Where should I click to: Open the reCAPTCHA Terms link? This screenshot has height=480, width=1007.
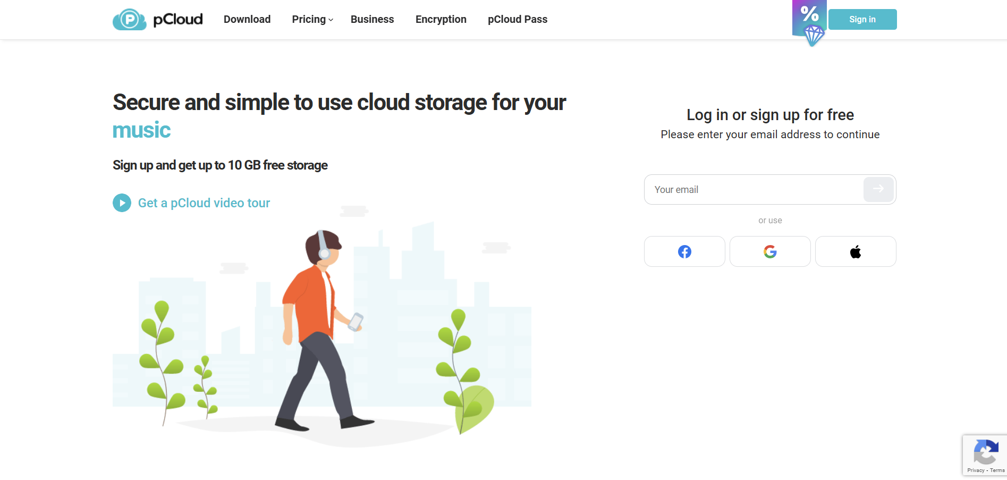(x=997, y=470)
